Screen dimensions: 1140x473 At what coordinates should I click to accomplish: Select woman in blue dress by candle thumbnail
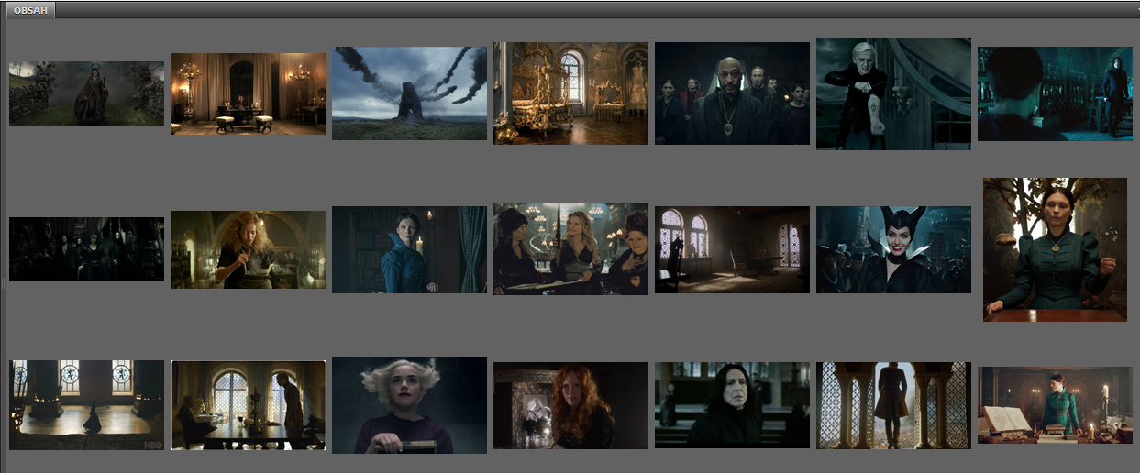tap(409, 249)
